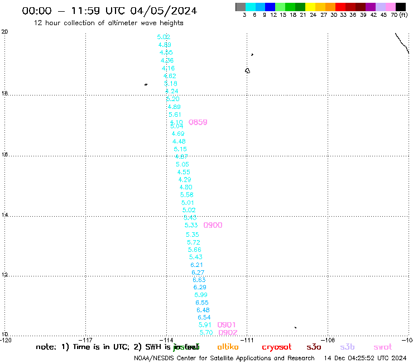Pick the bright red swatch in the color scale
The height and width of the screenshot is (363, 413).
click(340, 7)
